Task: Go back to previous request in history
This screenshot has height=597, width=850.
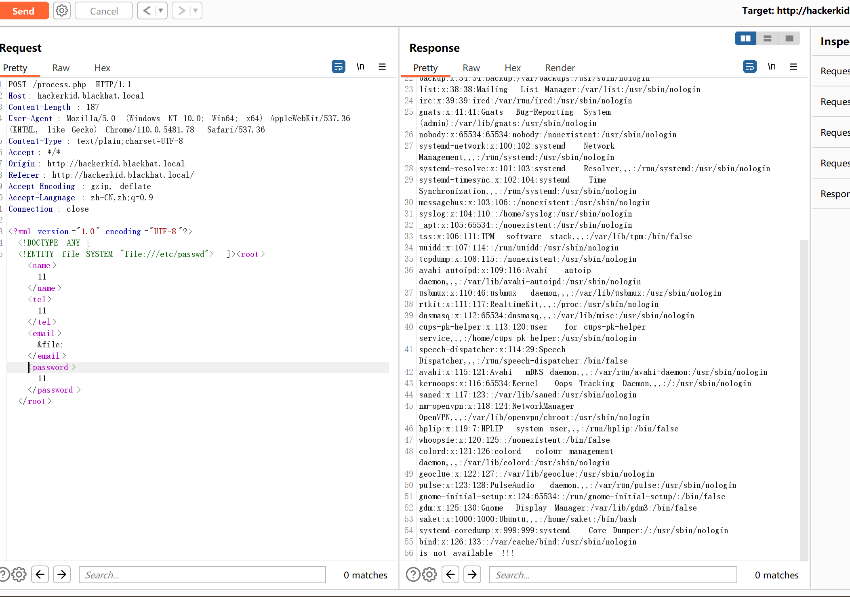Action: coord(147,11)
